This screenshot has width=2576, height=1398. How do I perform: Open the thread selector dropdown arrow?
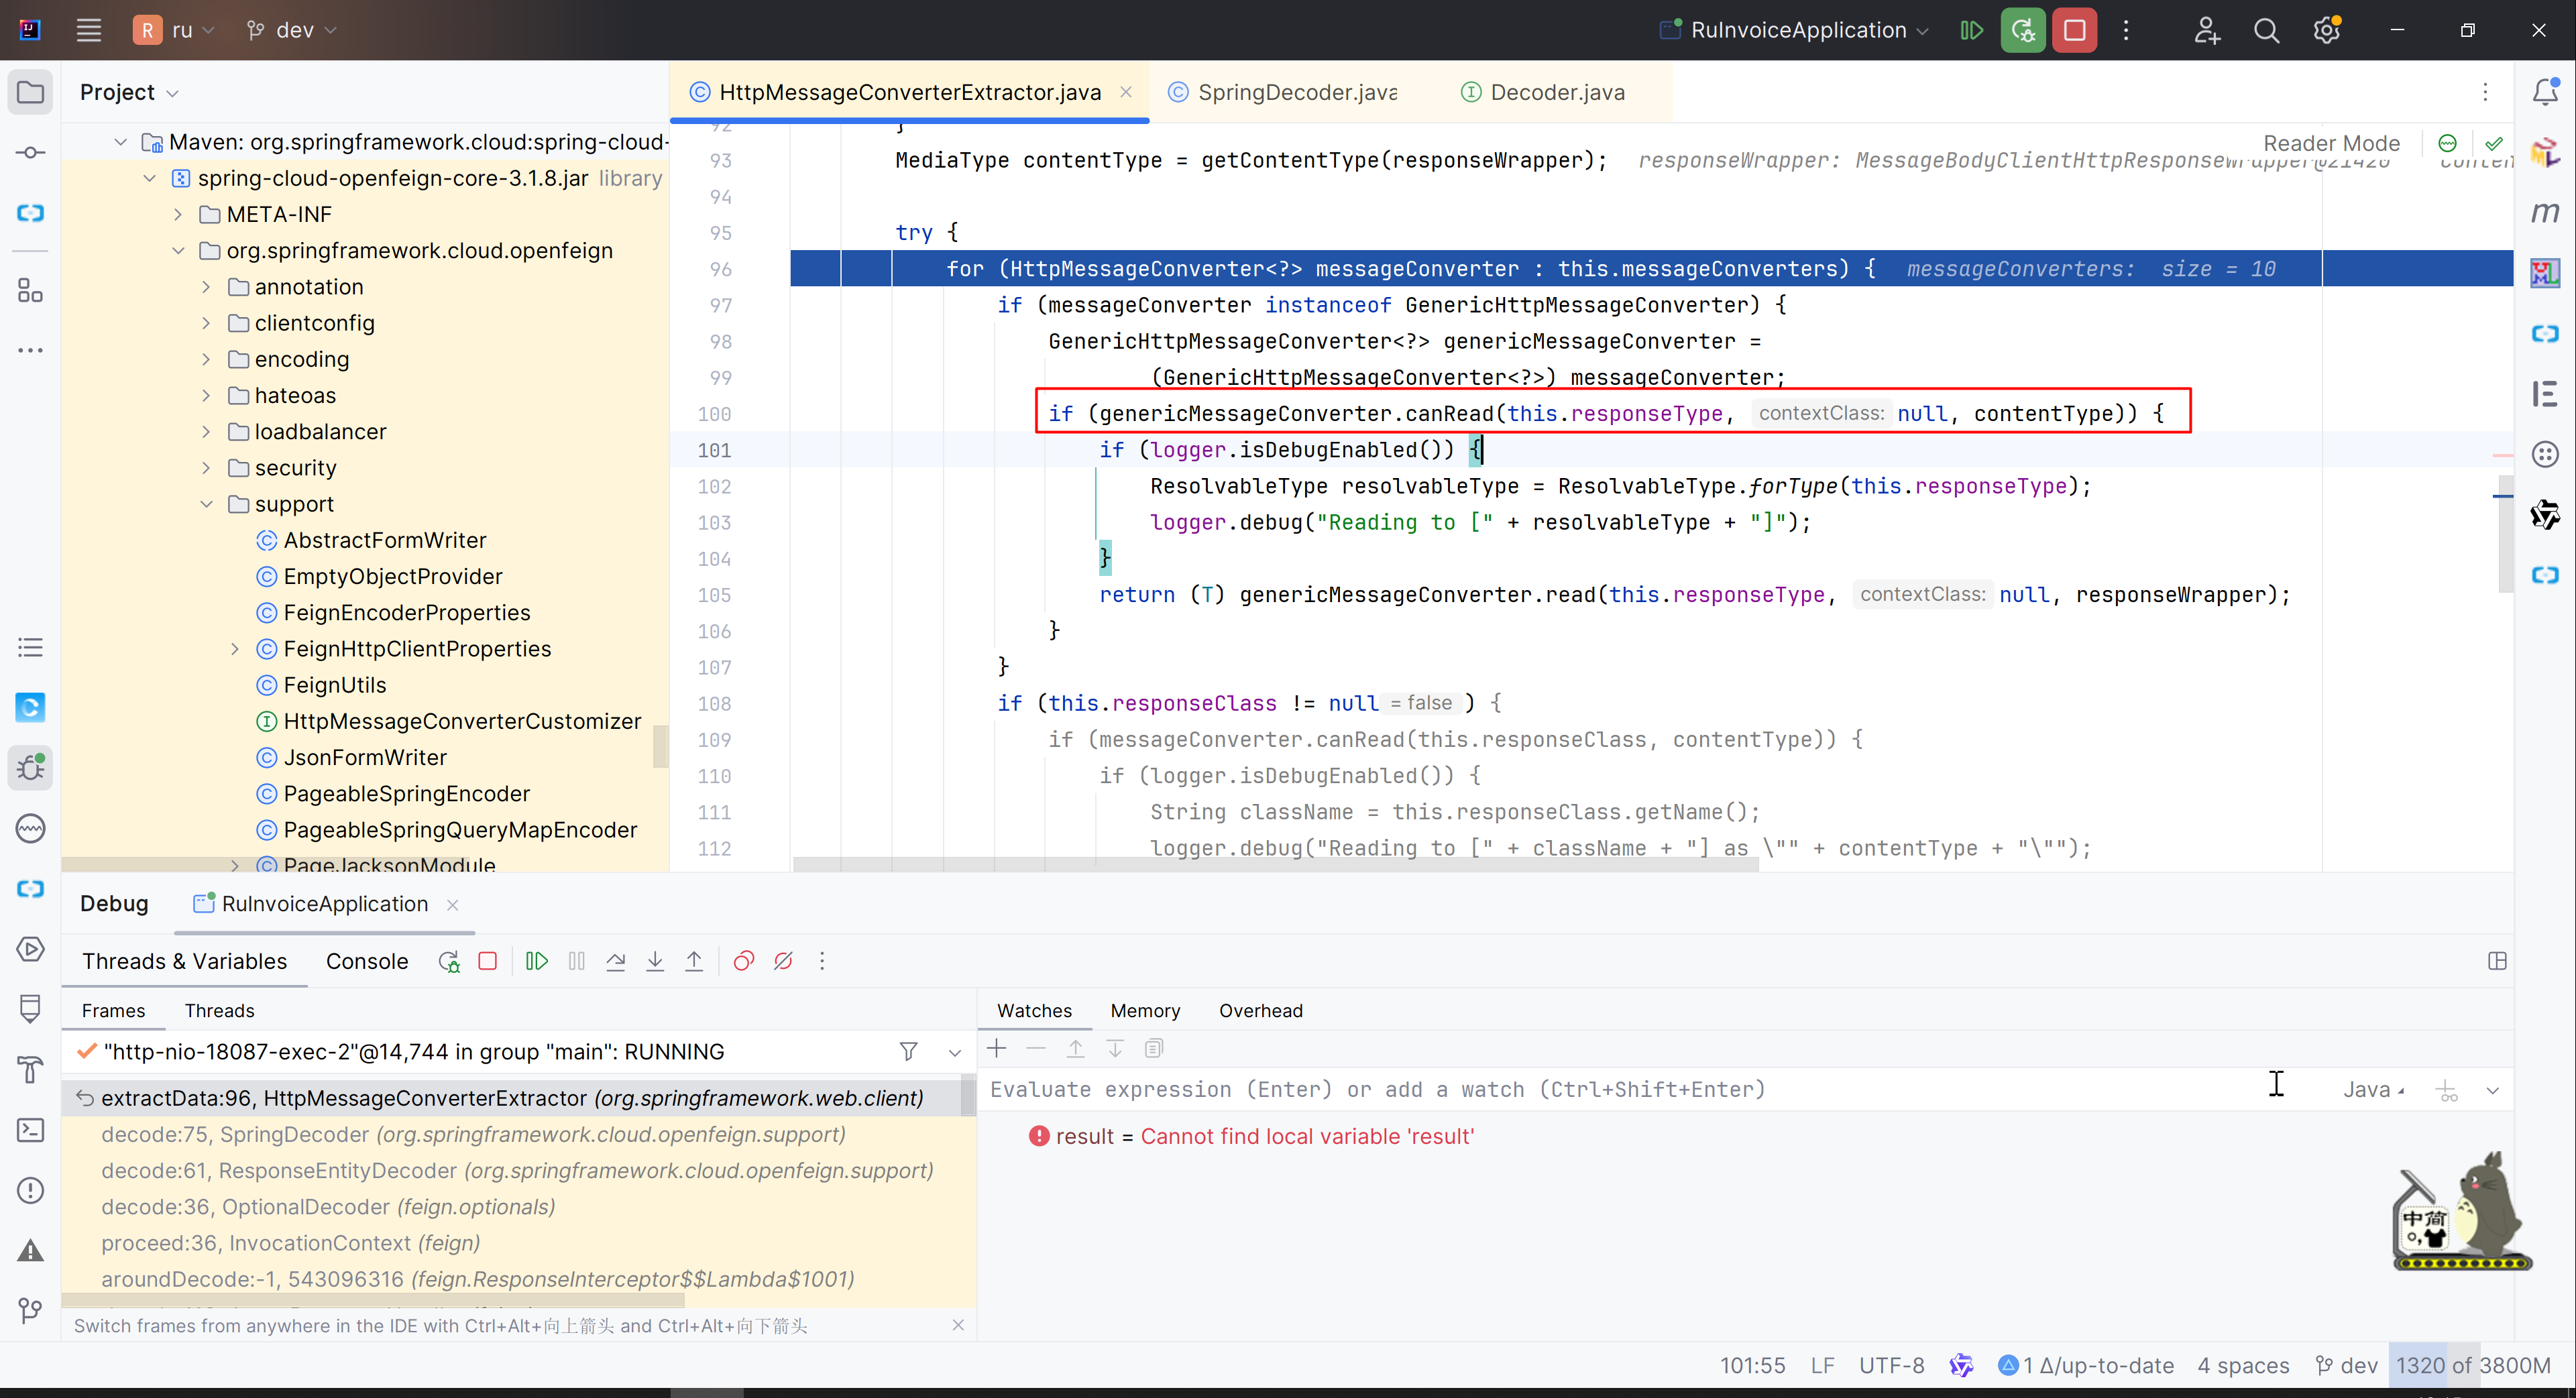click(955, 1052)
